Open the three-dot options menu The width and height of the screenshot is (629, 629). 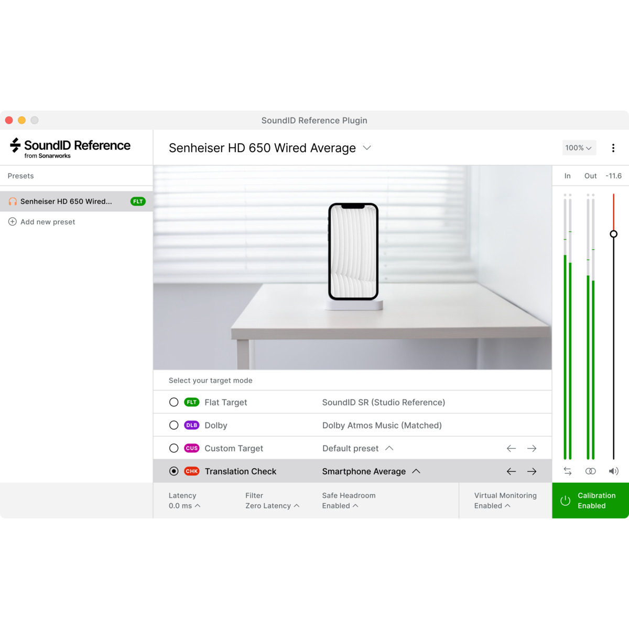click(613, 148)
